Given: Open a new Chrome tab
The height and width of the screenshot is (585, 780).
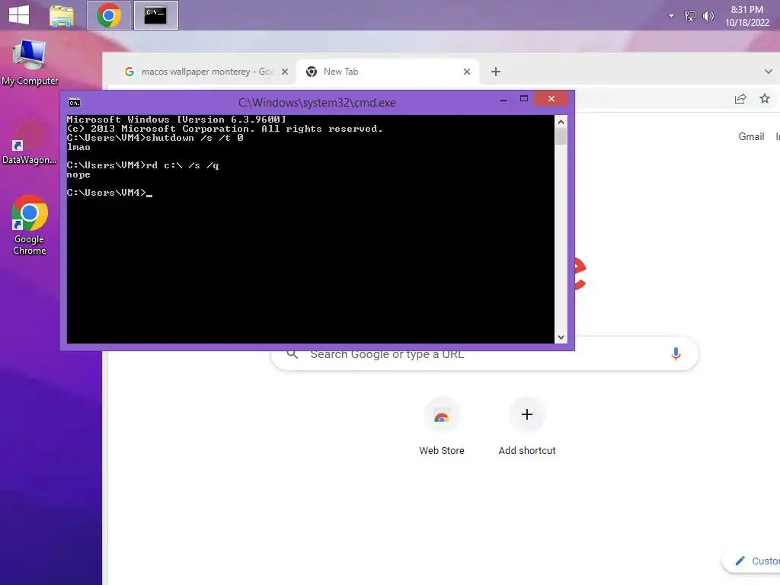Looking at the screenshot, I should coord(495,72).
